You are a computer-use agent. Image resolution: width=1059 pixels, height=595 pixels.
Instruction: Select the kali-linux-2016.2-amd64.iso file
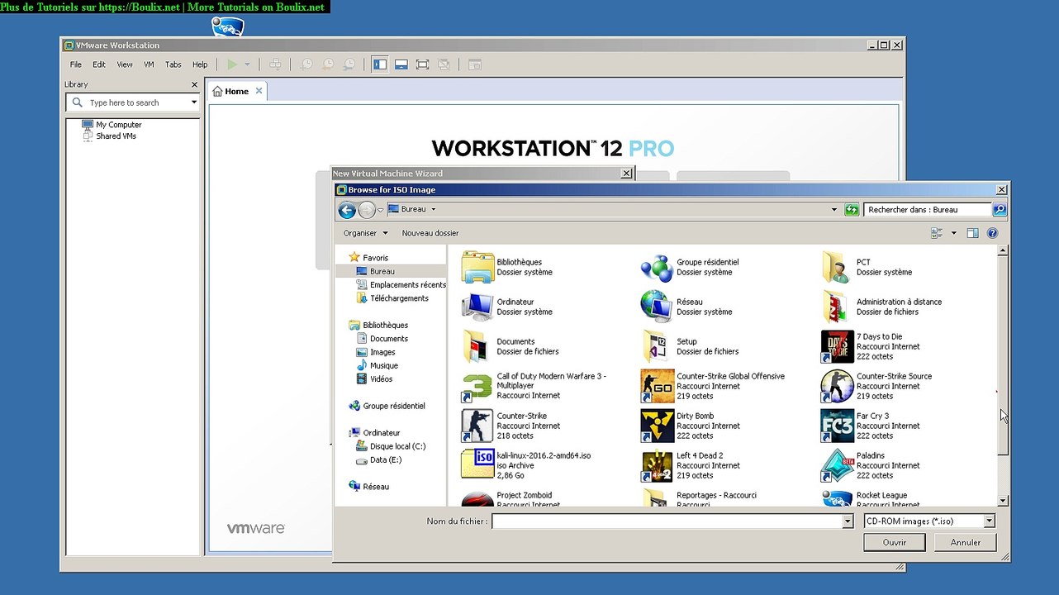(x=526, y=464)
